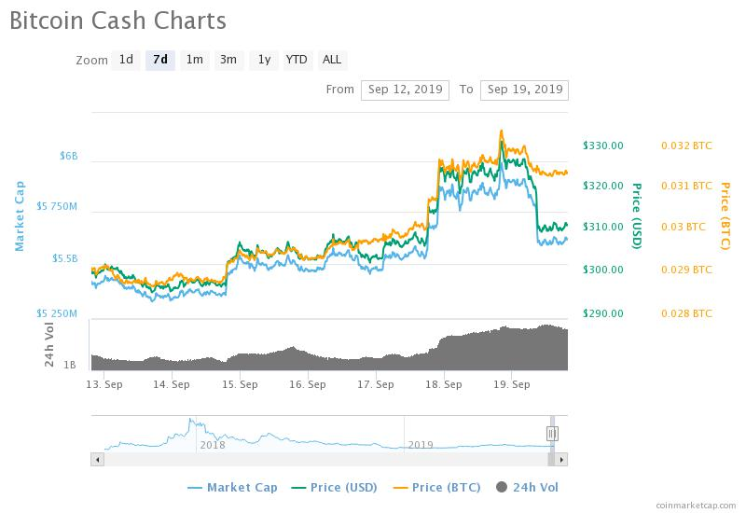Edit the From date field
Viewport: 746px width, 513px height.
(405, 90)
